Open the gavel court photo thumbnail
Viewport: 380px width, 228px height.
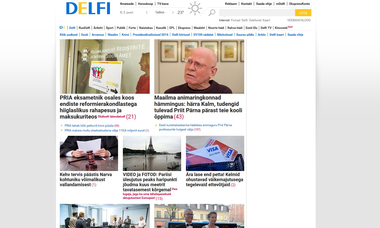tap(89, 153)
